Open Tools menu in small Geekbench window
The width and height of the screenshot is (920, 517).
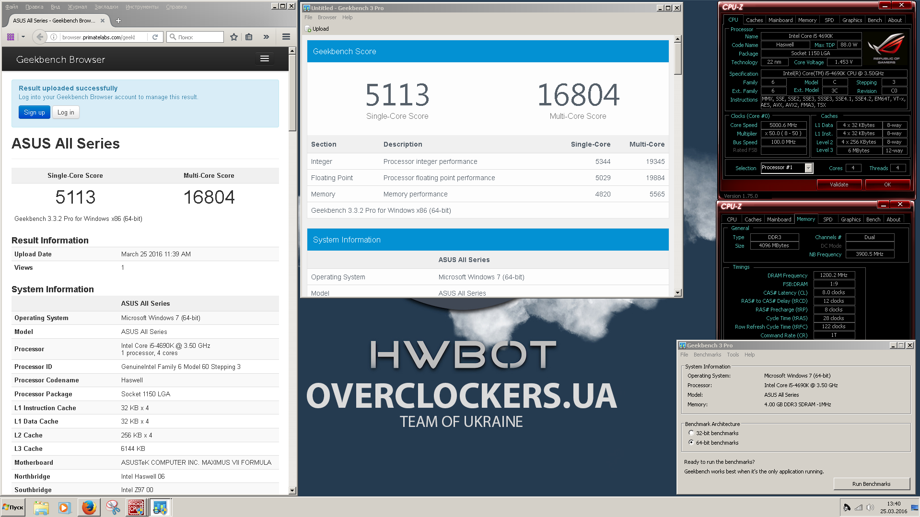pyautogui.click(x=733, y=355)
